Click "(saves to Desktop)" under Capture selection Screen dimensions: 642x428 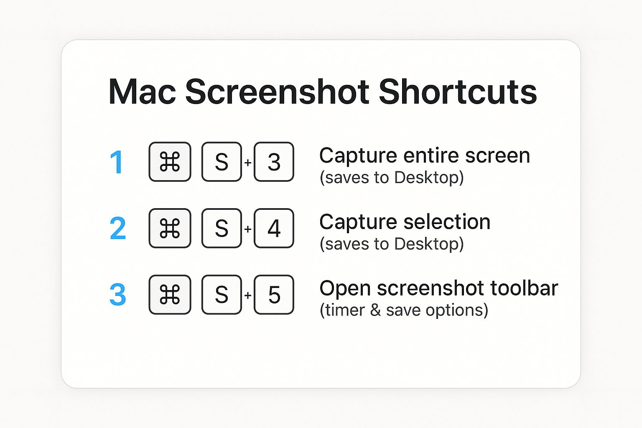(x=392, y=244)
